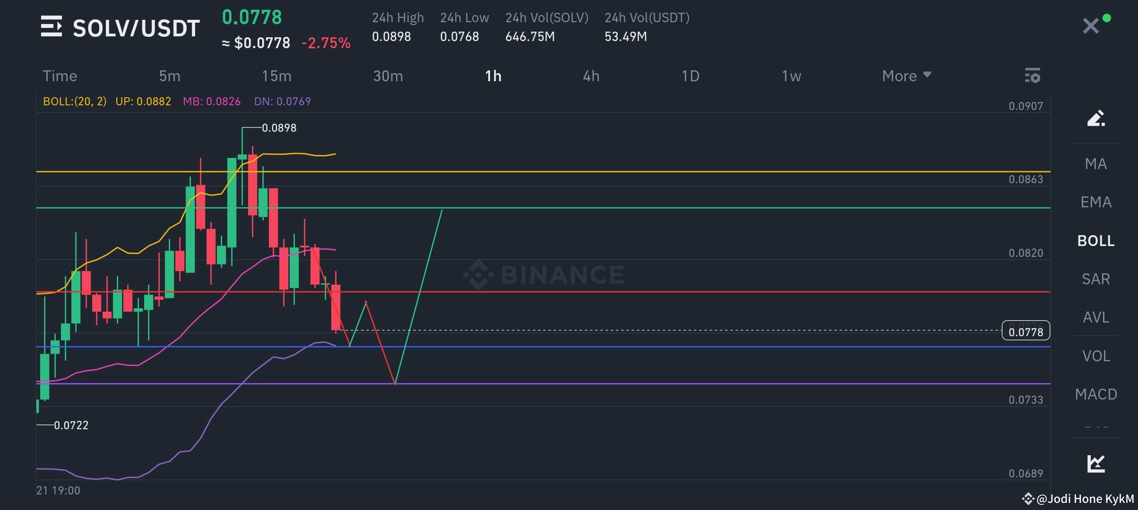
Task: Select the 15m timeframe tab
Action: pos(277,76)
